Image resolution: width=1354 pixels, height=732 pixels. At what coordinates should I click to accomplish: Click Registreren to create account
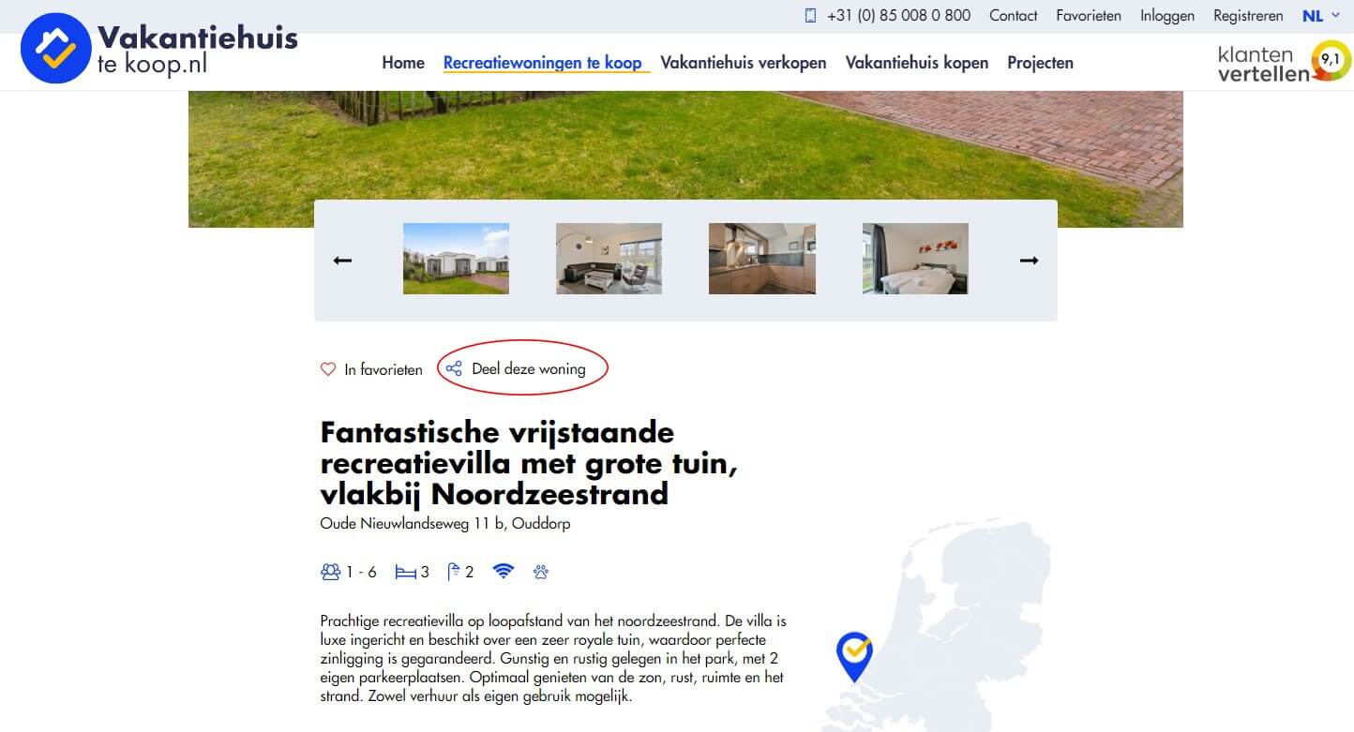(x=1248, y=16)
